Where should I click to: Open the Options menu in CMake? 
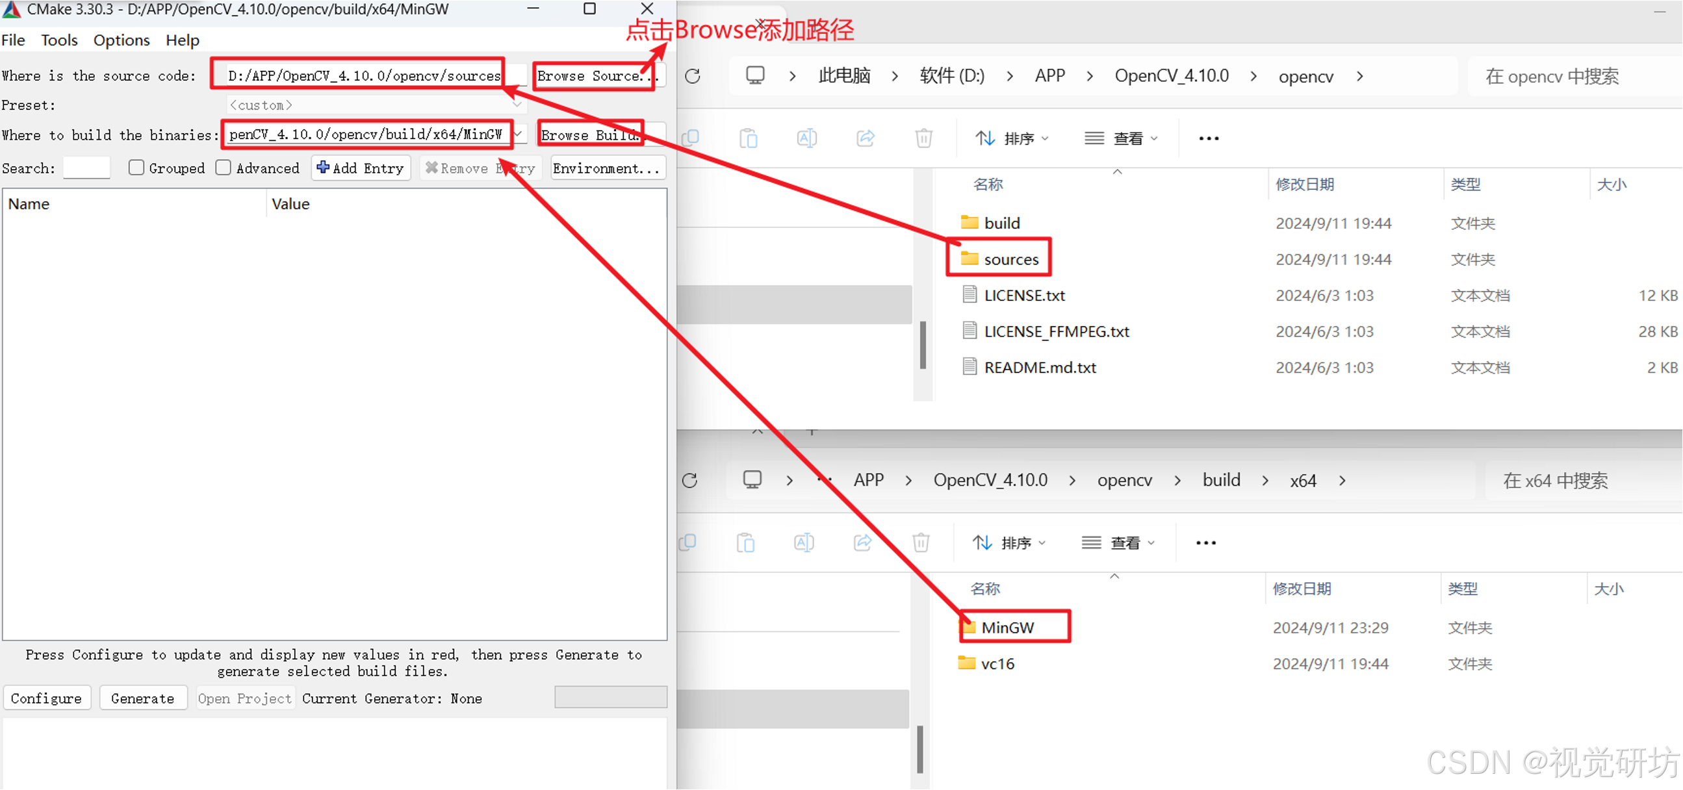122,40
